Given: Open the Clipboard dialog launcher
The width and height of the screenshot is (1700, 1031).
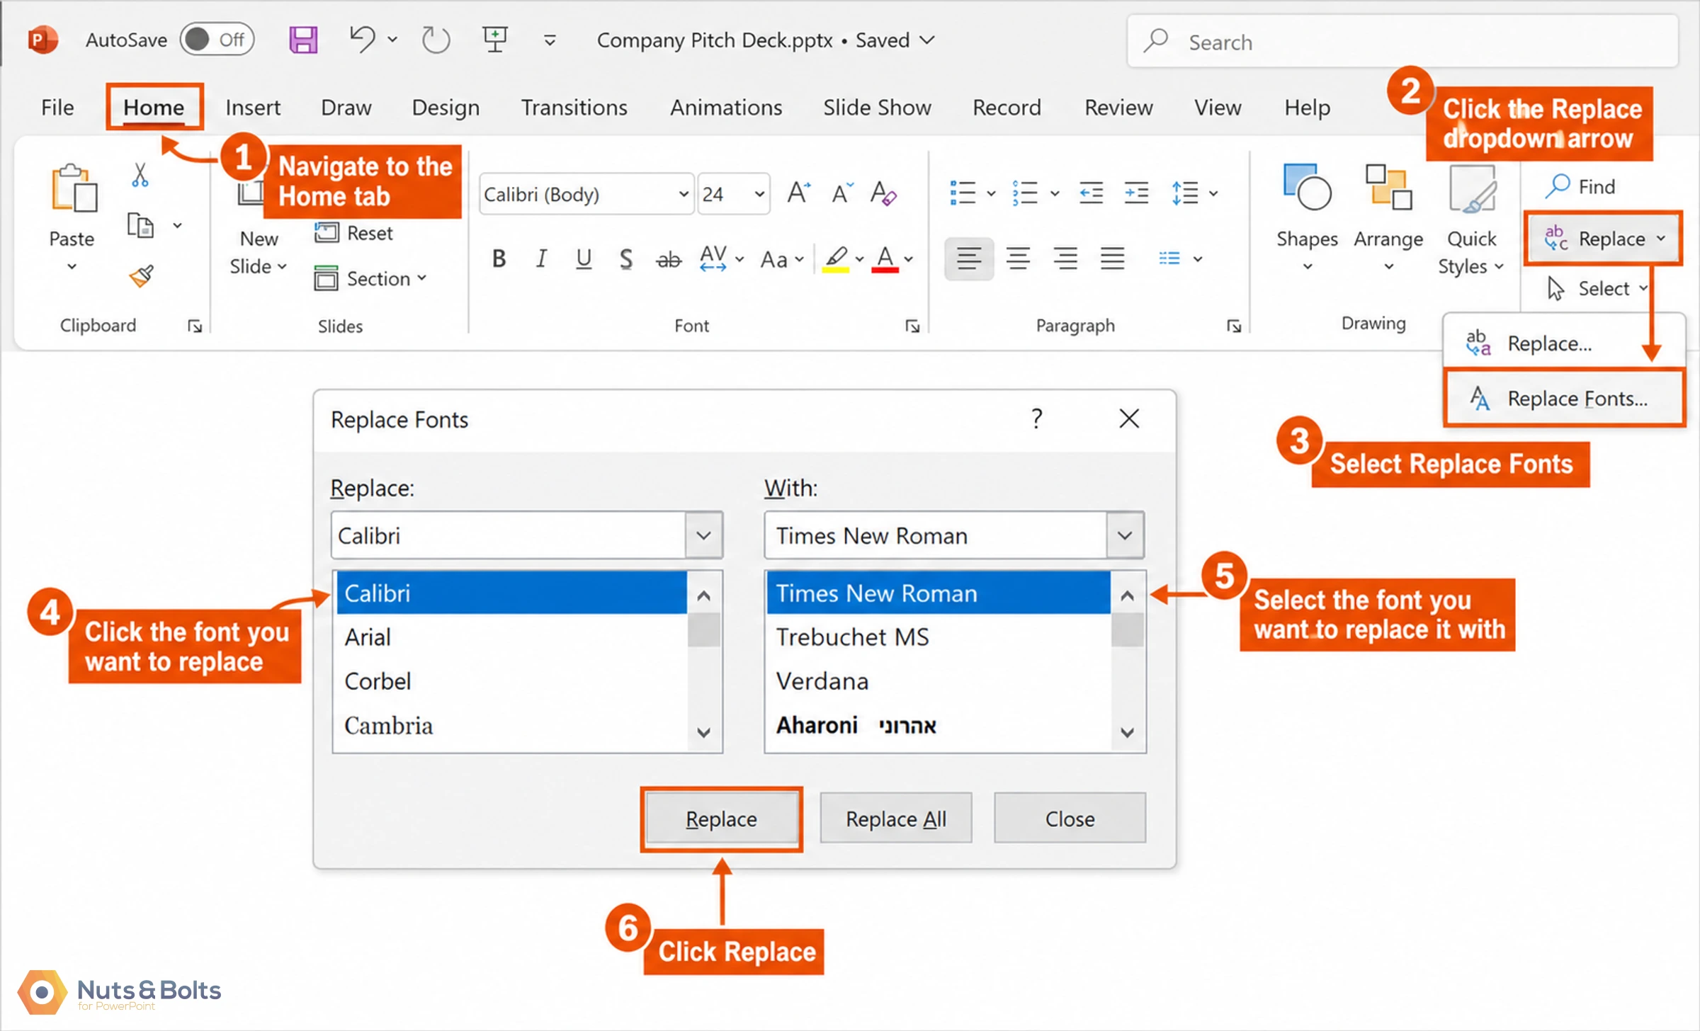Looking at the screenshot, I should 195,326.
